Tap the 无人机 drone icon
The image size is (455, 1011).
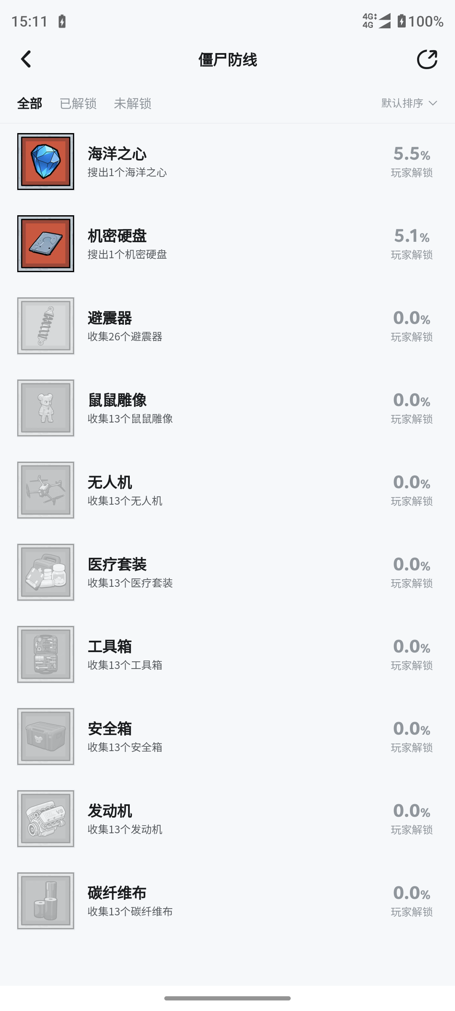click(x=45, y=490)
